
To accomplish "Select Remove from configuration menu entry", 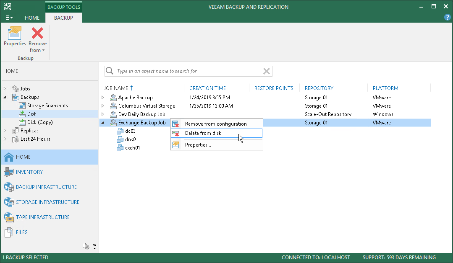I will tap(215, 124).
